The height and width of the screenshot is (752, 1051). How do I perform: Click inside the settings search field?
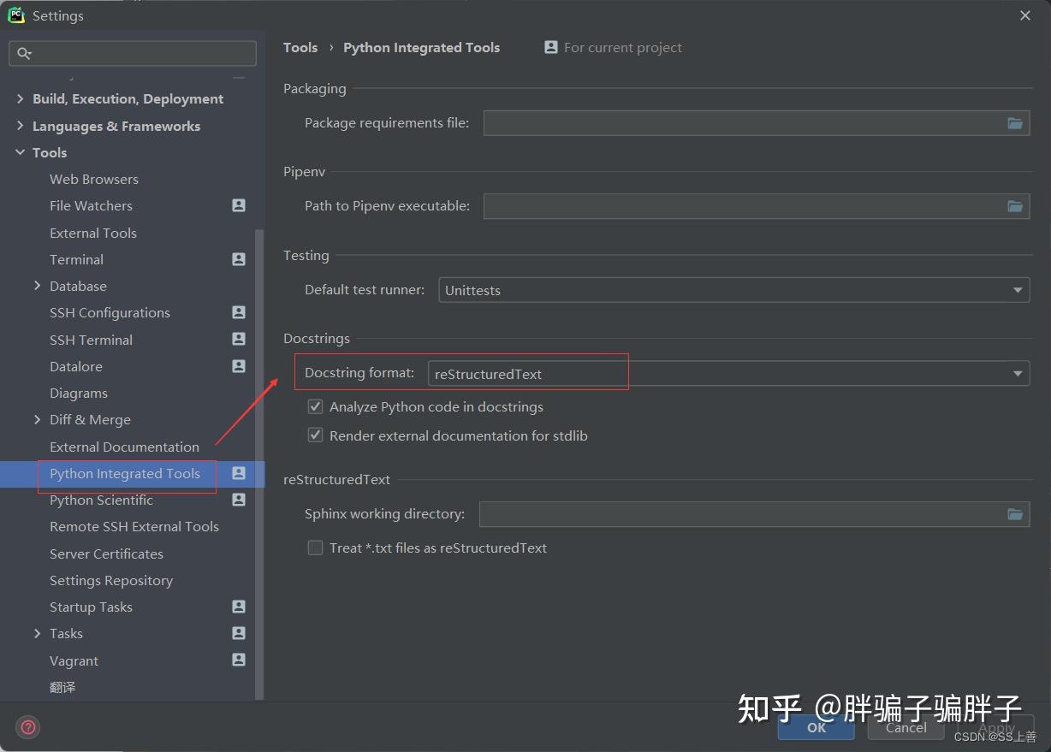[133, 53]
